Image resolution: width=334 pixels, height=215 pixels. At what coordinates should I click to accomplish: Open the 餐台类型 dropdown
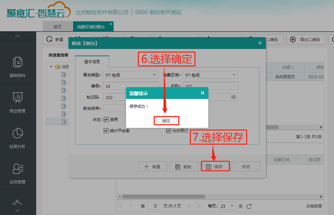(x=131, y=75)
